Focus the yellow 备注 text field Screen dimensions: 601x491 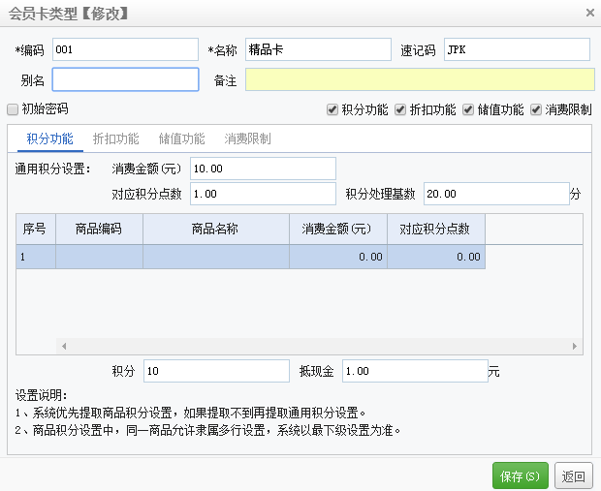[420, 79]
